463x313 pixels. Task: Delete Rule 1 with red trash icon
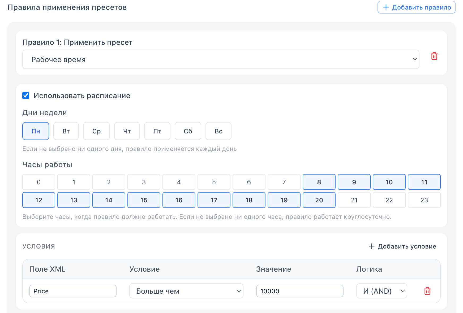434,56
